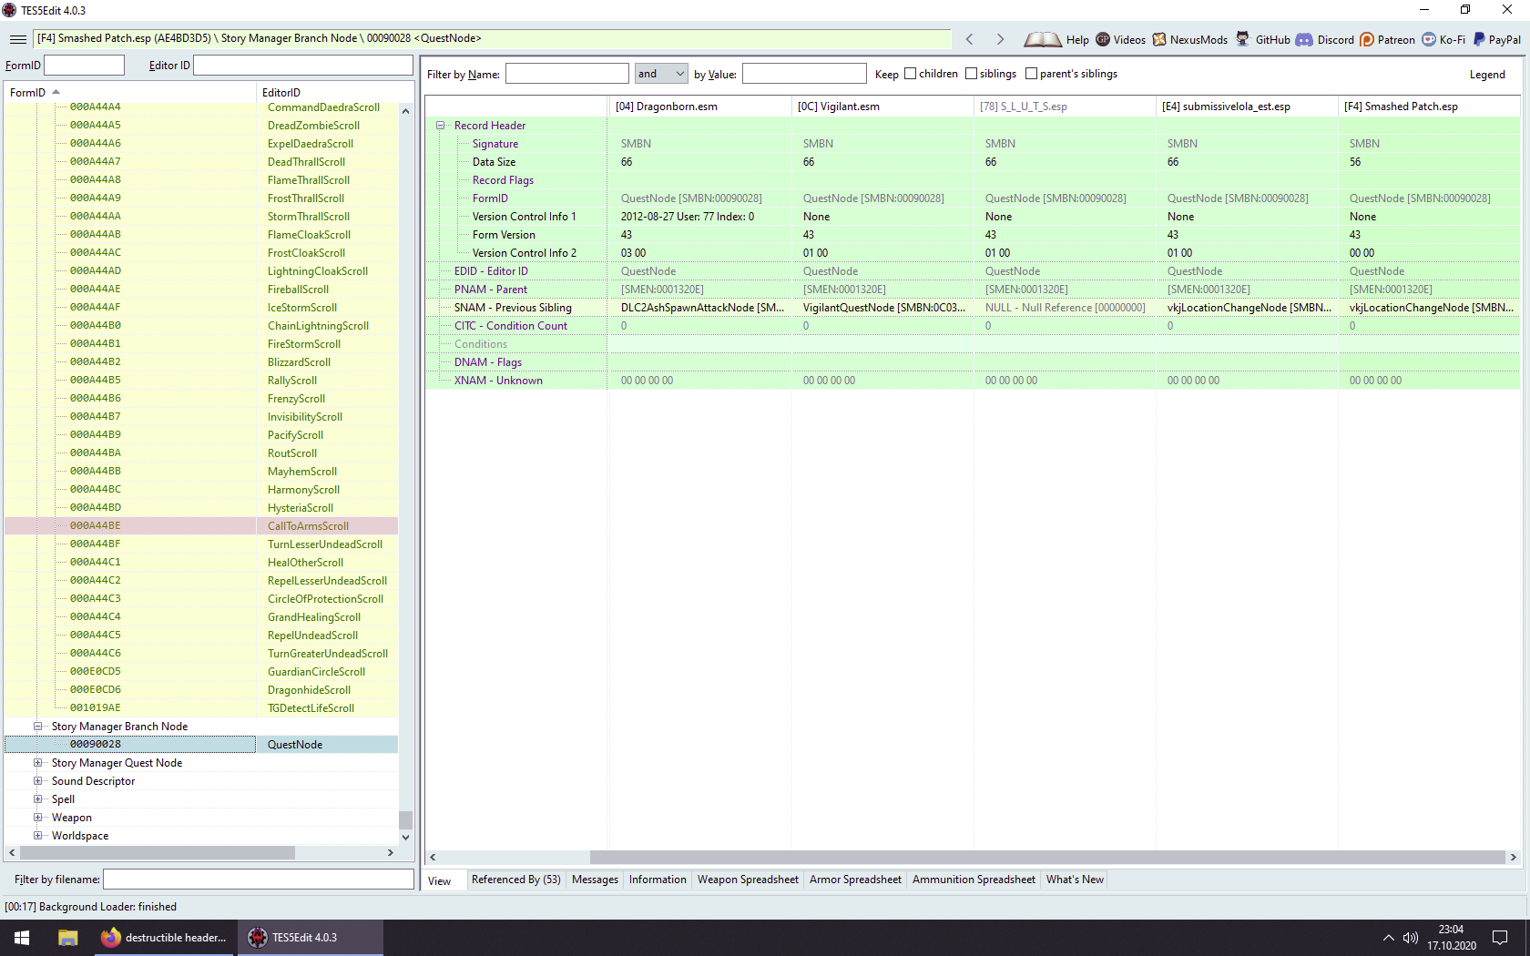The width and height of the screenshot is (1530, 956).
Task: Open the Help book icon
Action: tap(1042, 39)
